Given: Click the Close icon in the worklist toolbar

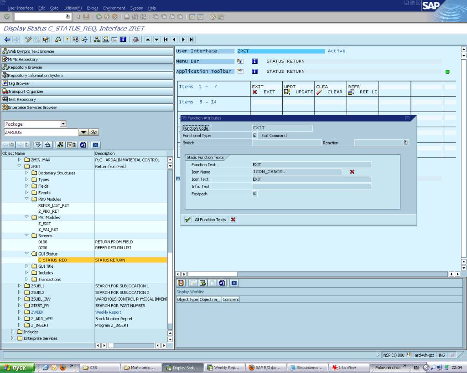Looking at the screenshot, I should [x=234, y=283].
